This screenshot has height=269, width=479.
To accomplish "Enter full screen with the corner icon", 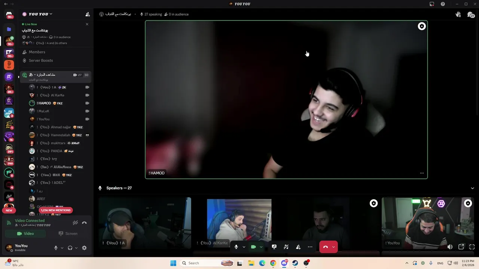I will pyautogui.click(x=472, y=247).
